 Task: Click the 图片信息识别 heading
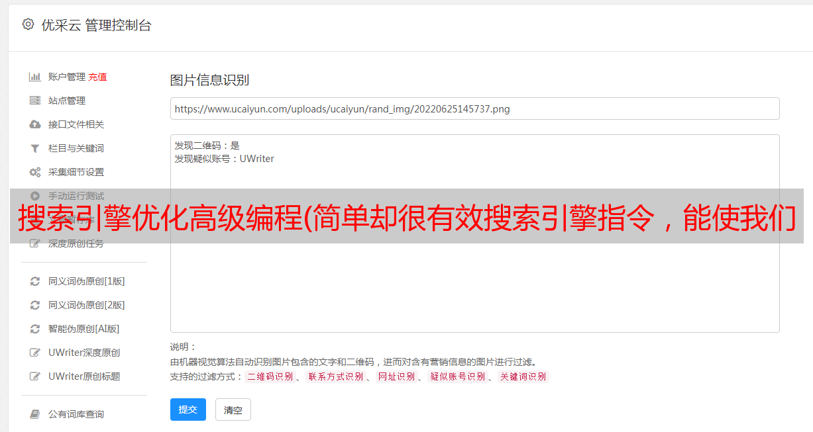(x=209, y=80)
